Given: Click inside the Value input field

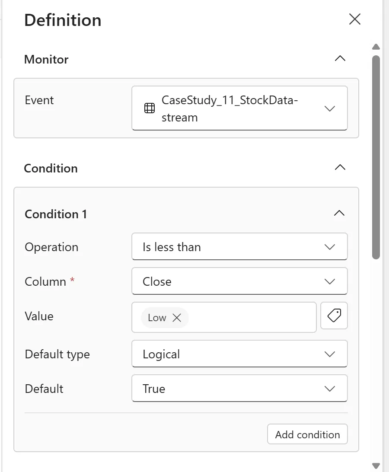Looking at the screenshot, I should pos(224,317).
